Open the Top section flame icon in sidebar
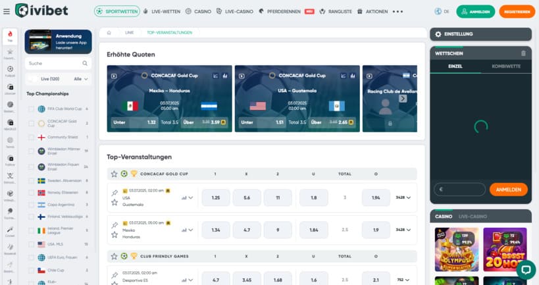This screenshot has width=539, height=285. click(10, 36)
